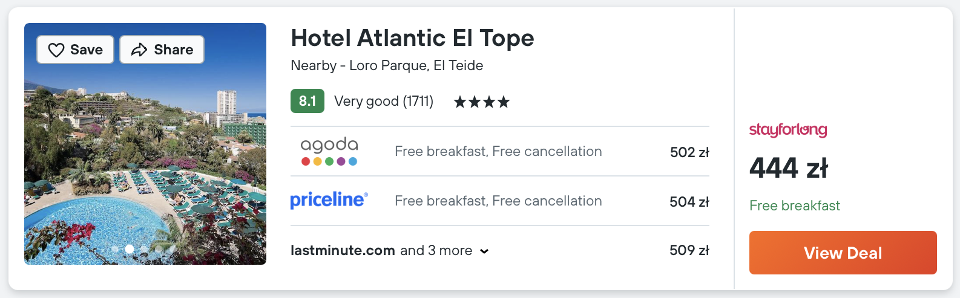Click the orange View Deal button
Viewport: 960px width, 298px height.
(843, 253)
